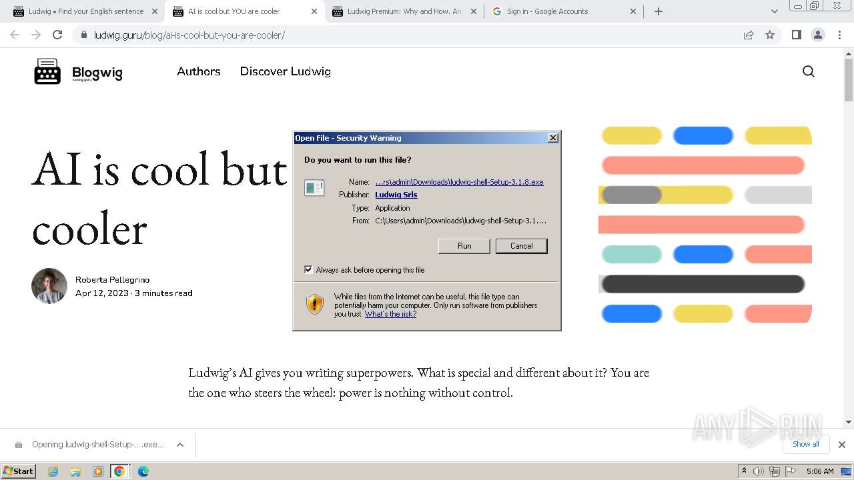Bookmark this page with star icon
The image size is (854, 480).
coord(770,35)
